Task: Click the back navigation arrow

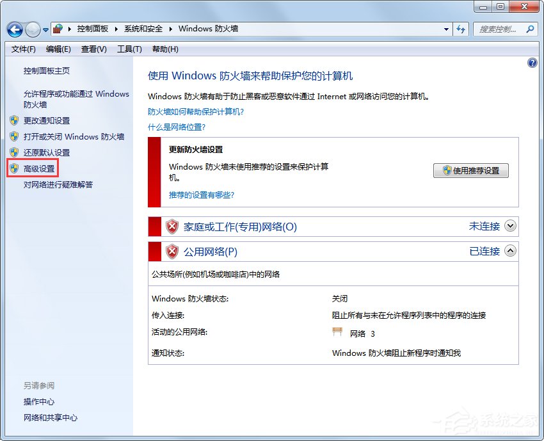Action: 14,29
